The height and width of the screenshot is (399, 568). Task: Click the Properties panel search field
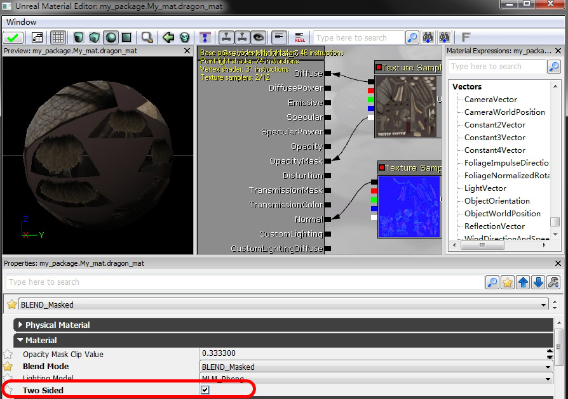245,282
